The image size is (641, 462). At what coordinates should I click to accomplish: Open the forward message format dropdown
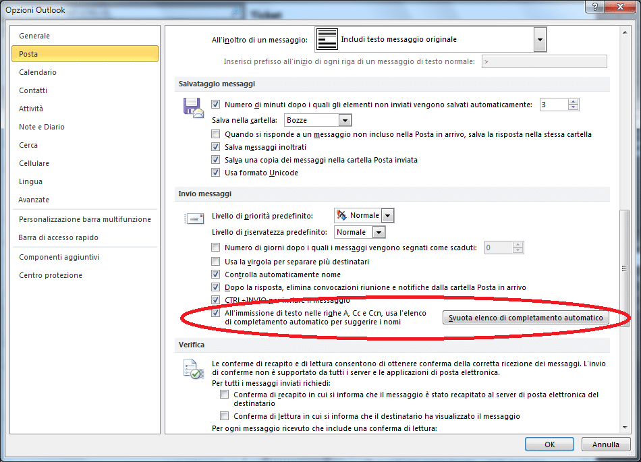[x=540, y=39]
